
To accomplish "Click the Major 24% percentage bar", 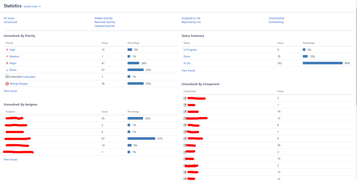I will (x=133, y=63).
